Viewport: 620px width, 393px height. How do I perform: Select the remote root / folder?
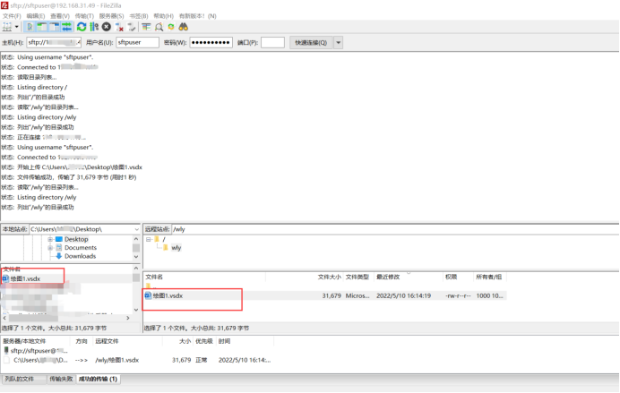[x=163, y=239]
